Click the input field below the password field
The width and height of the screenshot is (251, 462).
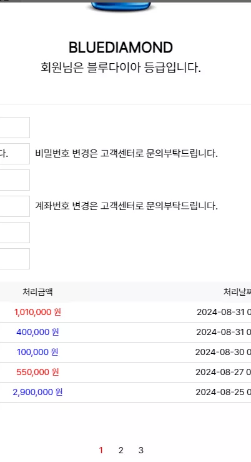15,179
